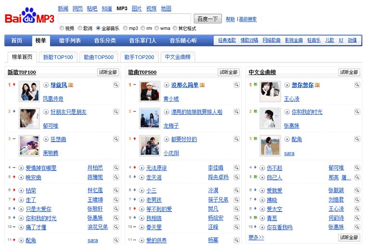
Task: Search icon for 好朋友只是朋友 row
Action: pos(116,112)
